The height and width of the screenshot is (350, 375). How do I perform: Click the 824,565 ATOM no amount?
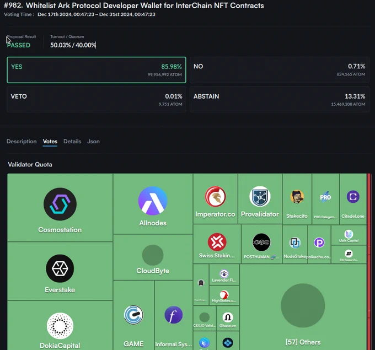click(x=351, y=74)
